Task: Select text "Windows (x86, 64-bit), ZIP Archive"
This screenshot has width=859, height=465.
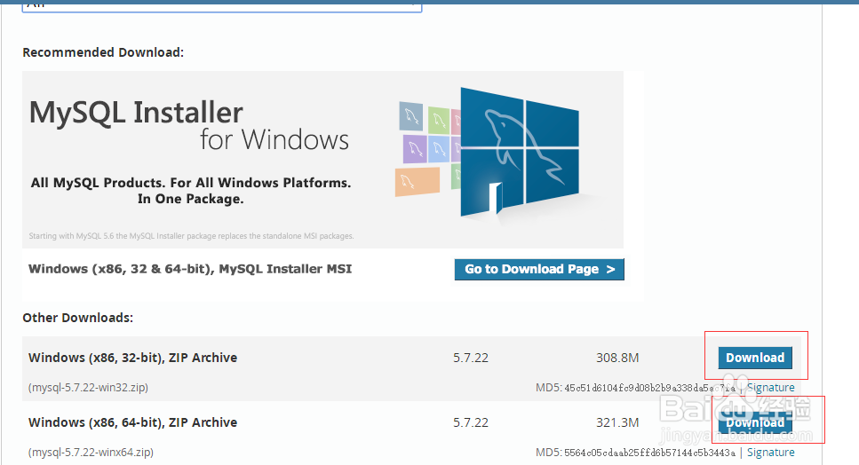Action: click(132, 422)
